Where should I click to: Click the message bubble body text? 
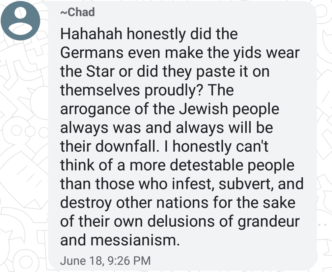[182, 137]
